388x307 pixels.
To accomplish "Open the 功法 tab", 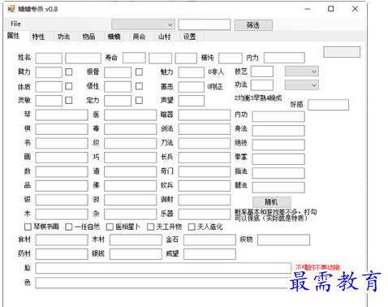I will 63,37.
